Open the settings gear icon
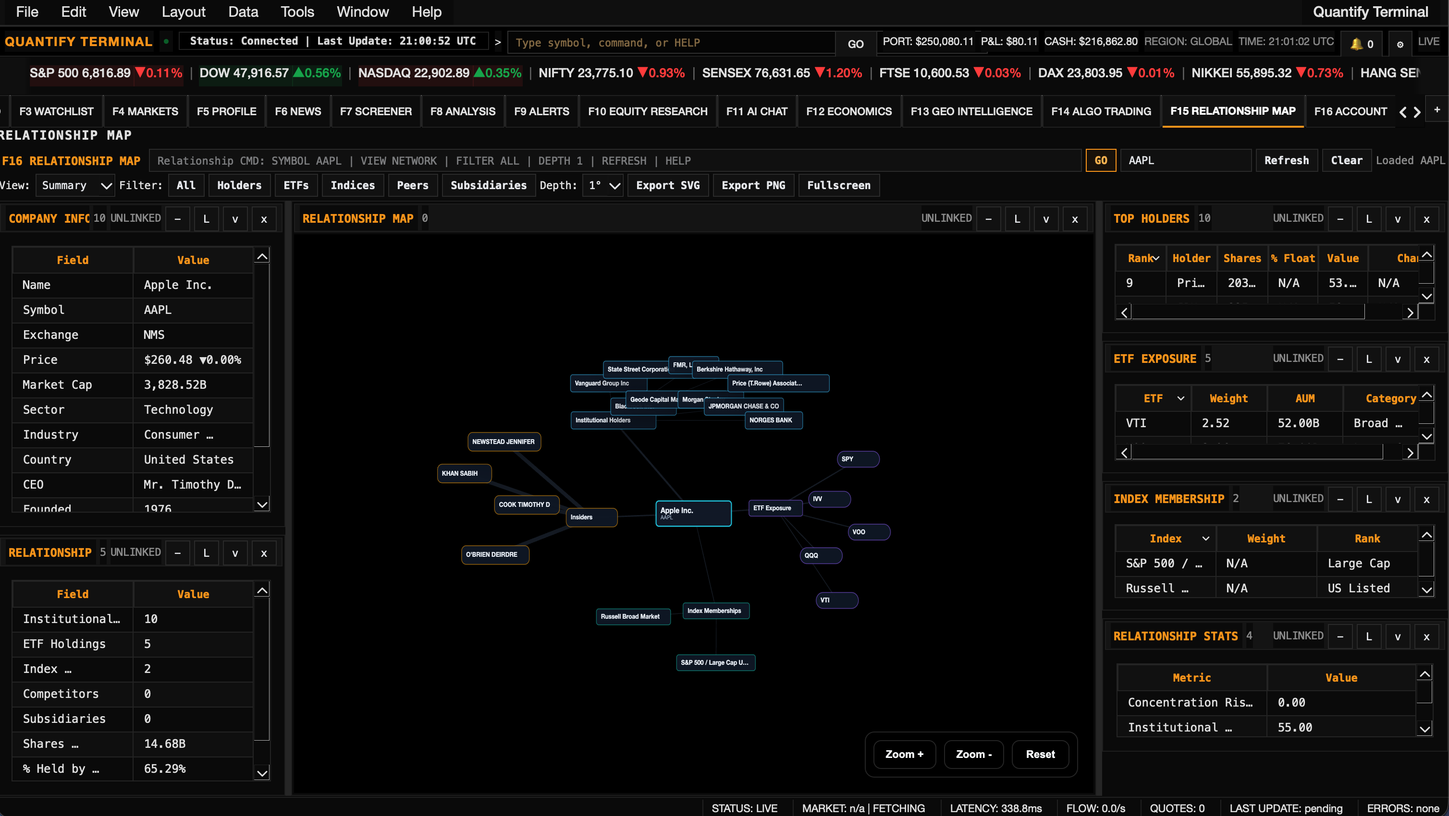This screenshot has width=1449, height=816. [x=1400, y=43]
